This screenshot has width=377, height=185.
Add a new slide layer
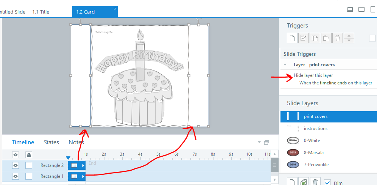[292, 182]
